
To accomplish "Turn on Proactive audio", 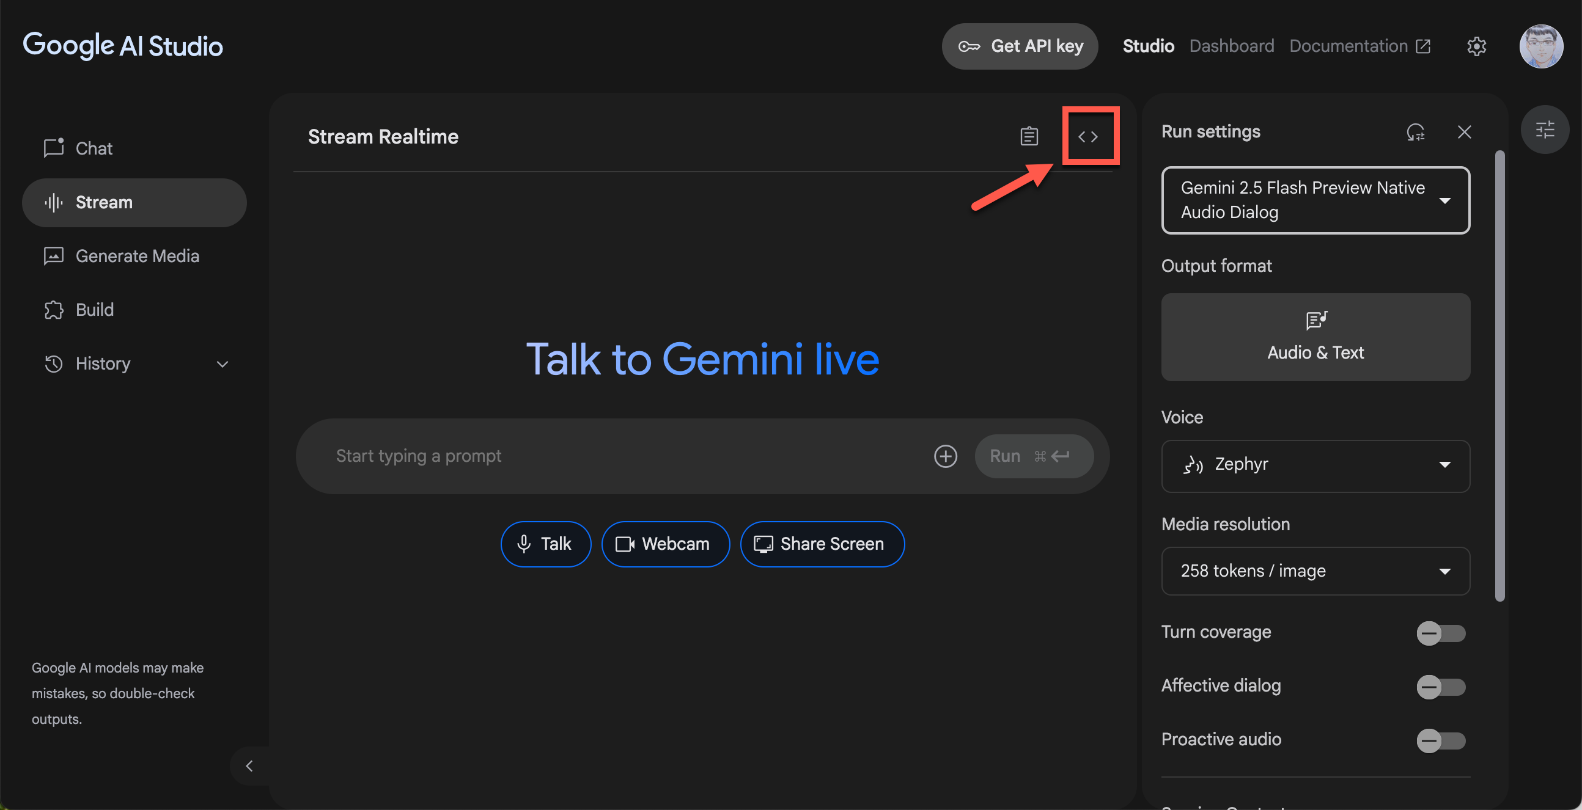I will tap(1441, 741).
